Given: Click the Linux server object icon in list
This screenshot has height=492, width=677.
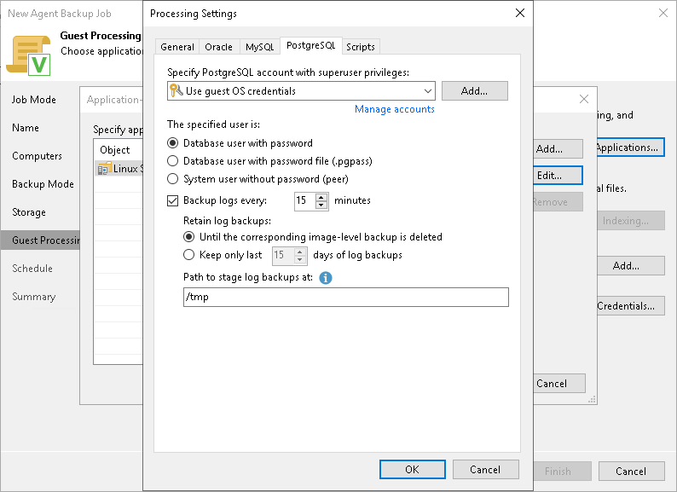Looking at the screenshot, I should point(104,169).
